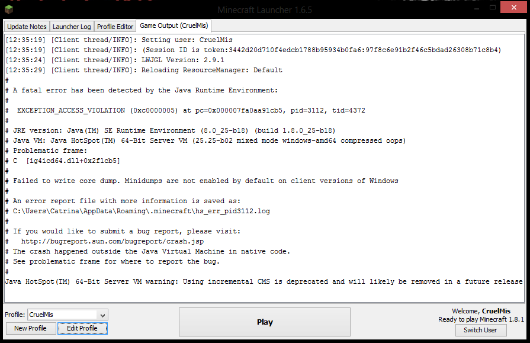The image size is (530, 343).
Task: Open the Update Notes tab
Action: tap(27, 27)
